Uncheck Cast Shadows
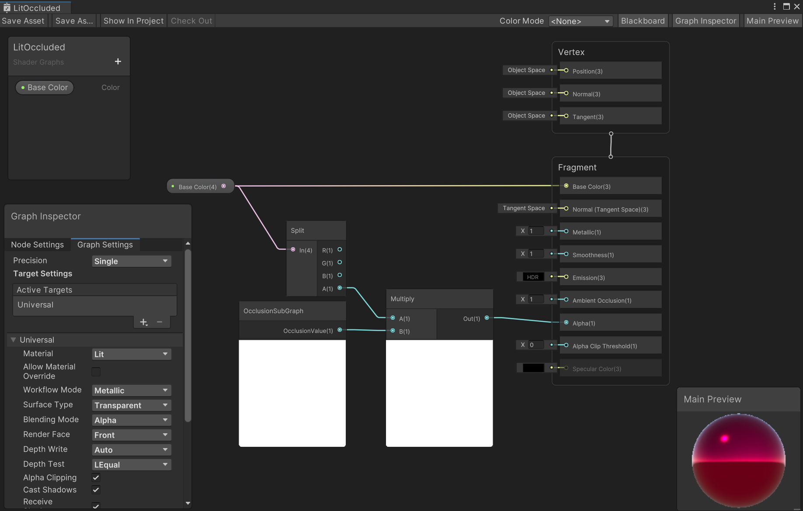The height and width of the screenshot is (511, 803). [96, 490]
